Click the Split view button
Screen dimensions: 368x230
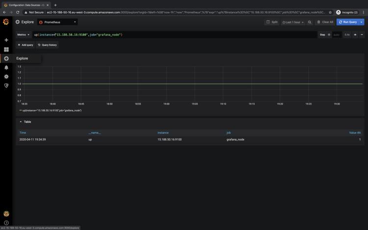[x=272, y=22]
